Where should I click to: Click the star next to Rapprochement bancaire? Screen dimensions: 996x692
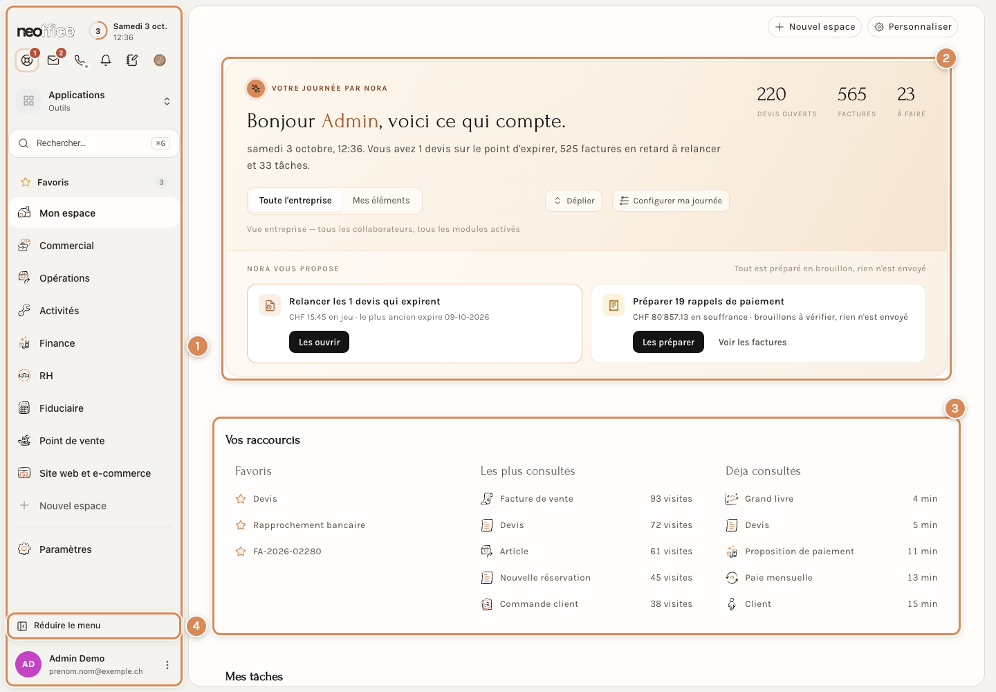pyautogui.click(x=241, y=525)
